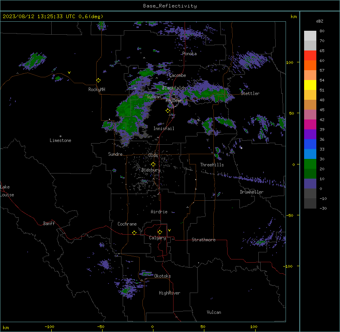Click the Limestone label
This screenshot has height=332, width=340.
pyautogui.click(x=60, y=140)
